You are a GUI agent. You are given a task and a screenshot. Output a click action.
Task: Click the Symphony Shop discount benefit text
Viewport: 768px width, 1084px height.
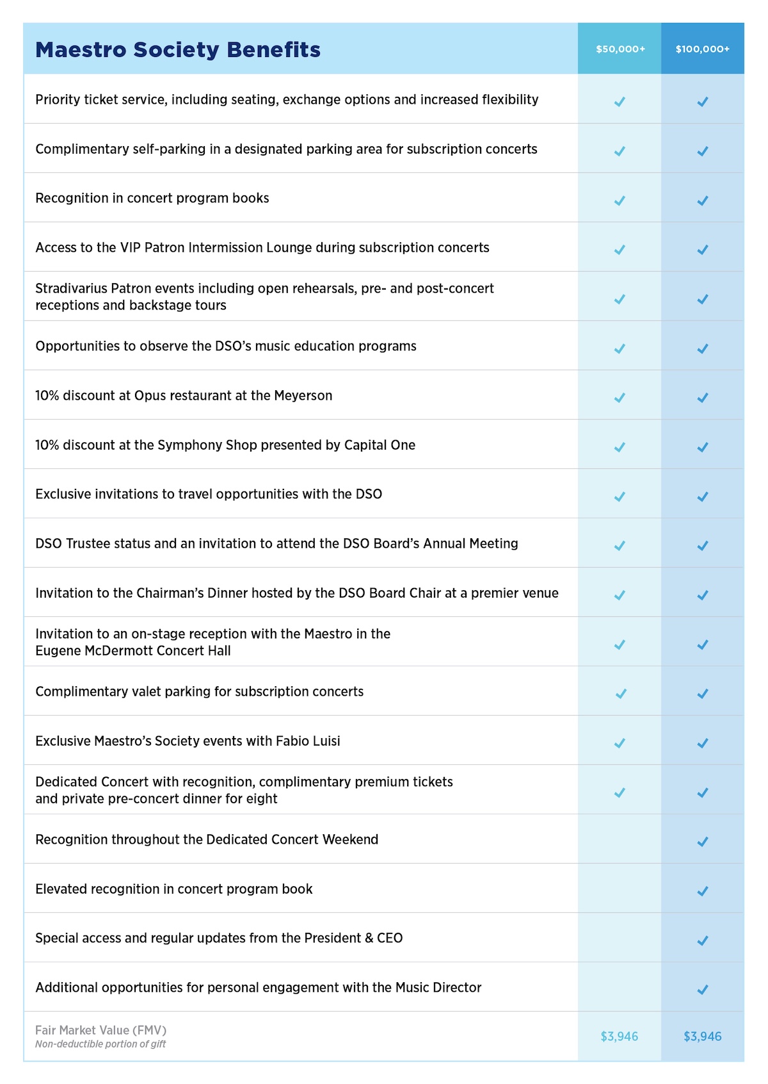225,445
